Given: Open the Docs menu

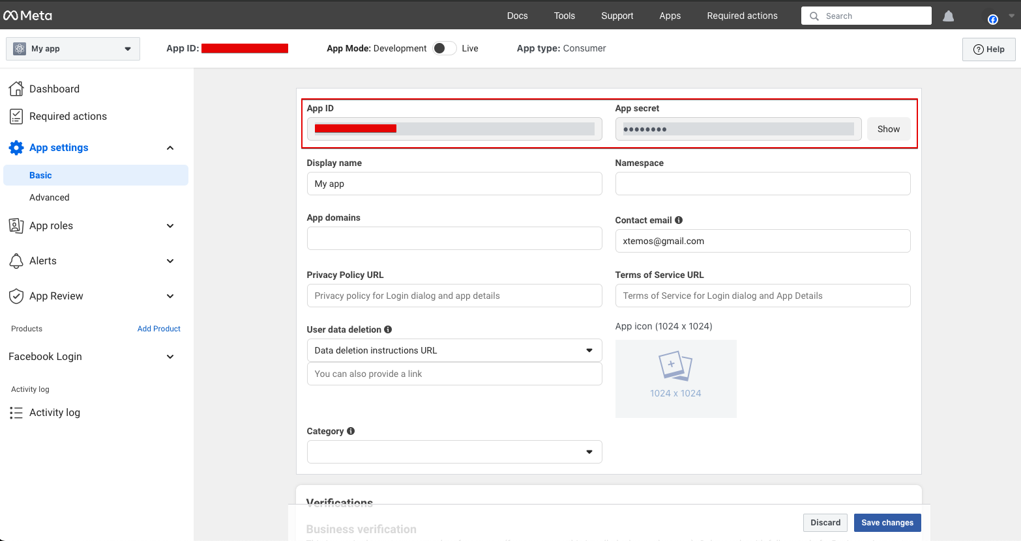Looking at the screenshot, I should [x=517, y=16].
